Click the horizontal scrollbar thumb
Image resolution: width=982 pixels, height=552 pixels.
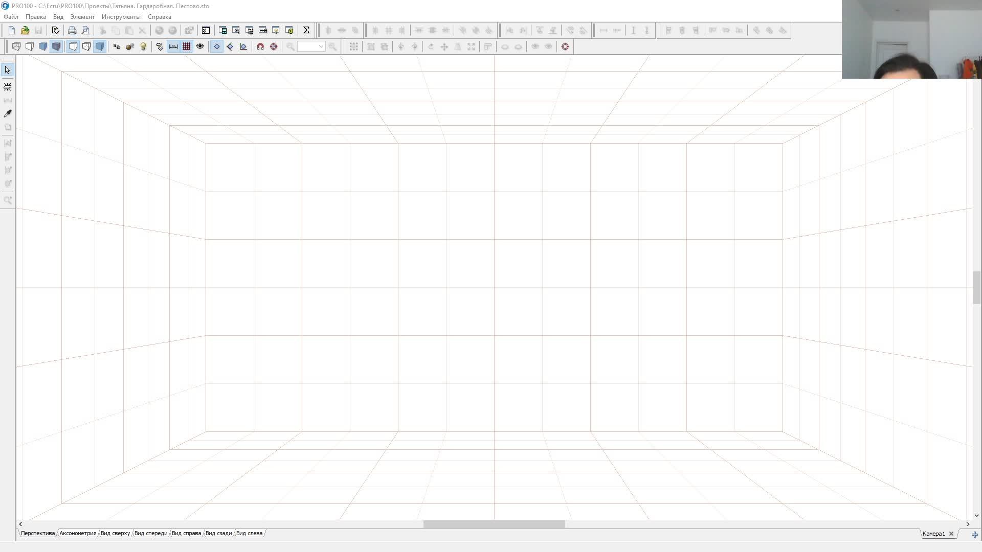tap(494, 524)
